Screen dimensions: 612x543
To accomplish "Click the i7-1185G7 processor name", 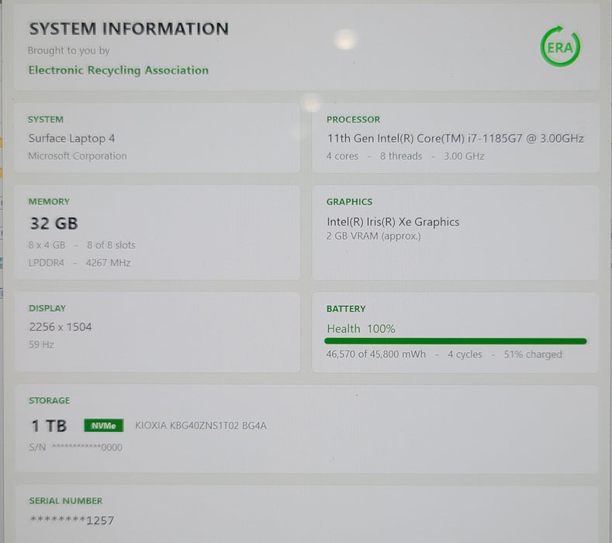I will click(x=455, y=139).
